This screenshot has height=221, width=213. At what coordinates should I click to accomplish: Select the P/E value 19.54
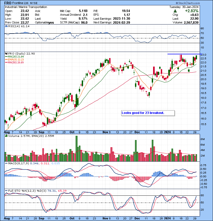tap(126, 11)
